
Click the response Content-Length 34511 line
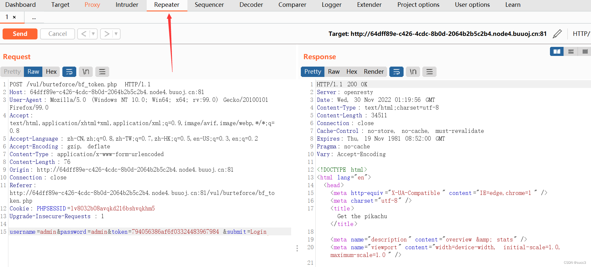[352, 115]
